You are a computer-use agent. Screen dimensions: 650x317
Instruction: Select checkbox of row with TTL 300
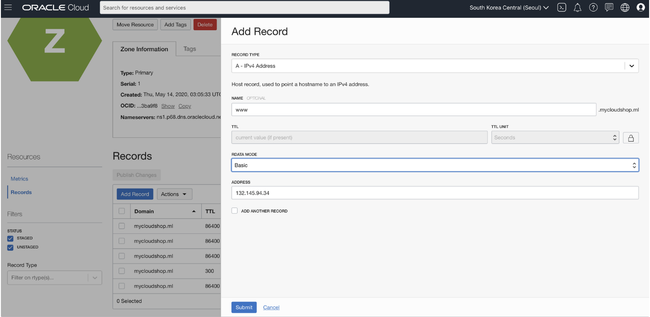pyautogui.click(x=122, y=271)
